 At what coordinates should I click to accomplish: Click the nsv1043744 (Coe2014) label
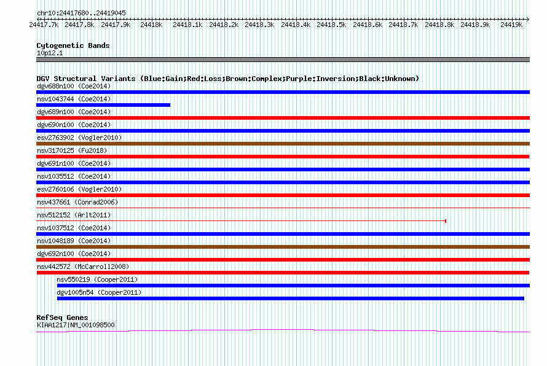[74, 99]
